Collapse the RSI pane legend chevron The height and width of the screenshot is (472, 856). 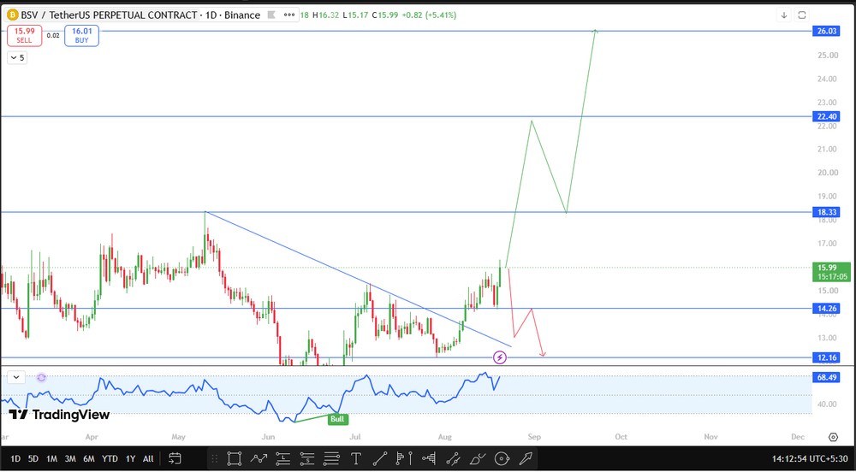click(16, 376)
